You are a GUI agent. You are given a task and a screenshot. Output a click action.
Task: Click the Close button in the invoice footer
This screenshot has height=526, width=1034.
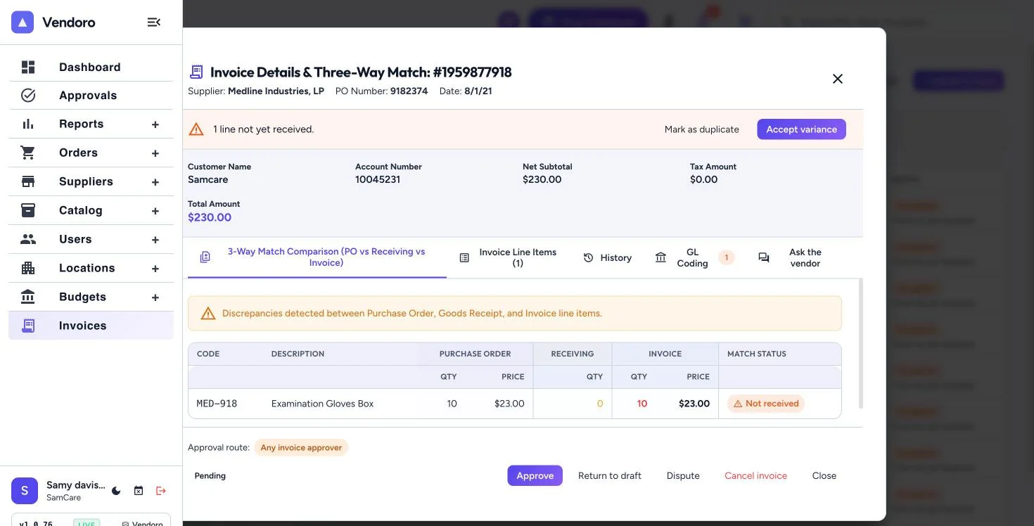point(824,475)
